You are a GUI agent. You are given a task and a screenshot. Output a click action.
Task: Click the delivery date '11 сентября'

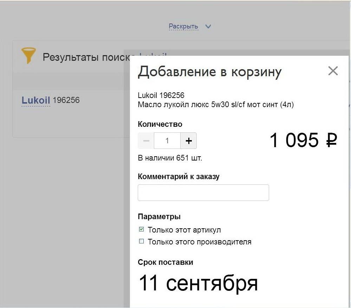coord(198,283)
